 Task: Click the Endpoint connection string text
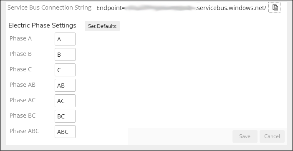point(181,8)
